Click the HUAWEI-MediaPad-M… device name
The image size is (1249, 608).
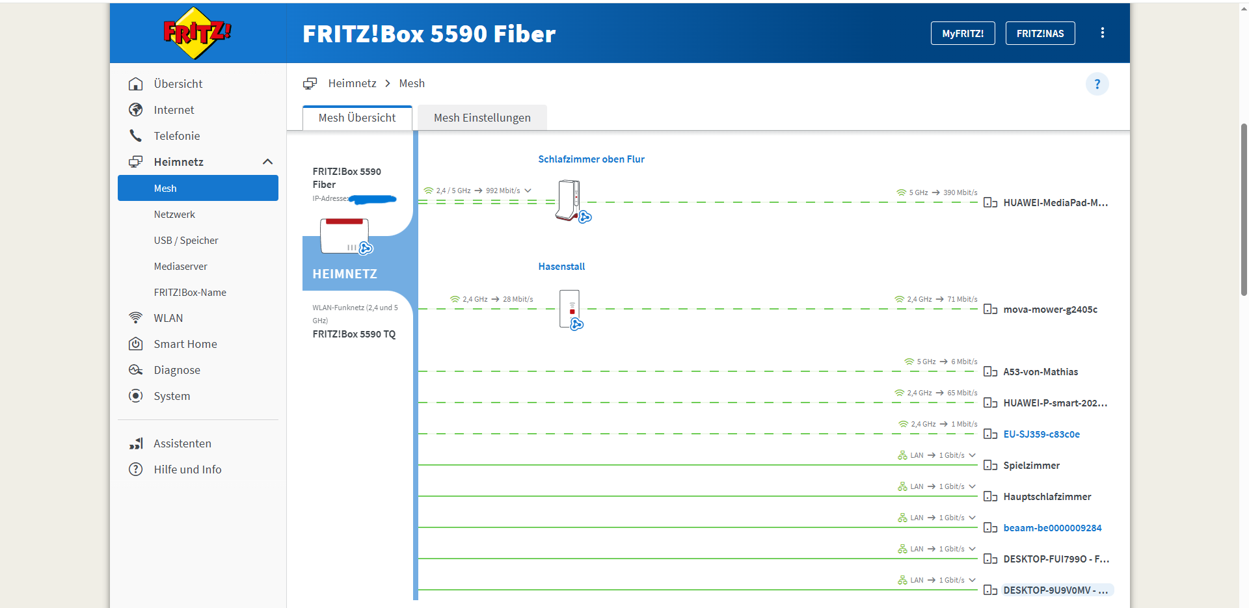click(x=1056, y=203)
